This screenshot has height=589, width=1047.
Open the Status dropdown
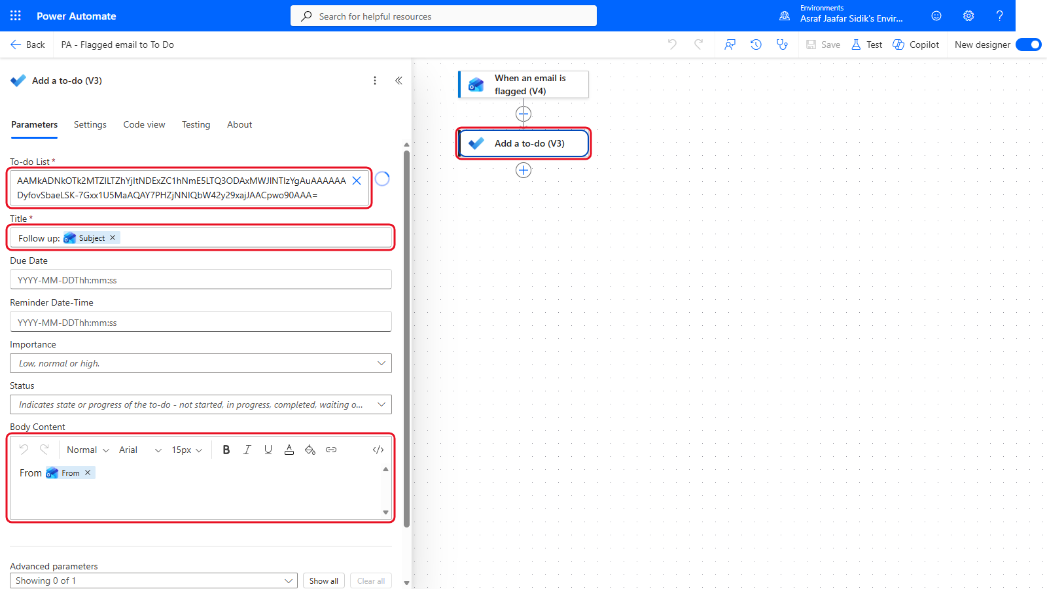201,404
